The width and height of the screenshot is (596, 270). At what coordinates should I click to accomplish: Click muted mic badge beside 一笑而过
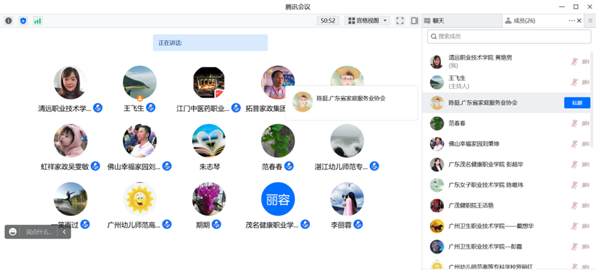(85, 225)
